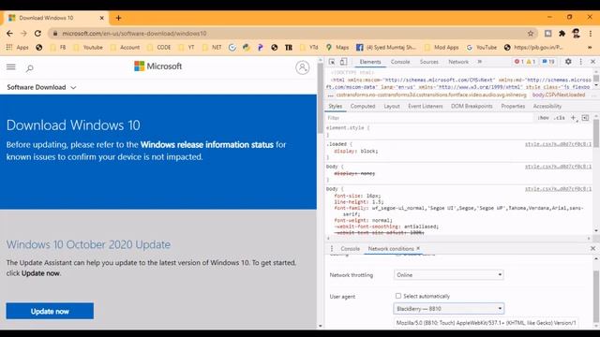The width and height of the screenshot is (600, 337).
Task: Open the DevTools three-dot customize menu
Action: (581, 62)
